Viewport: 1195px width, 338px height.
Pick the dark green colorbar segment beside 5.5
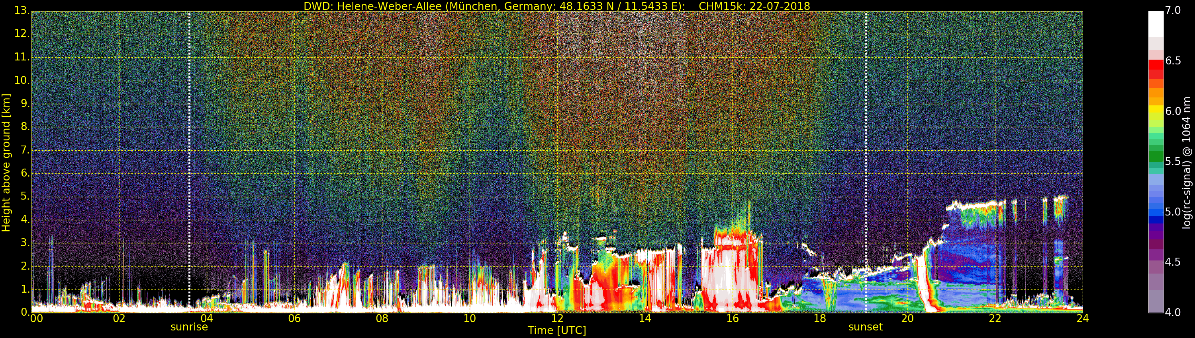tap(1156, 156)
